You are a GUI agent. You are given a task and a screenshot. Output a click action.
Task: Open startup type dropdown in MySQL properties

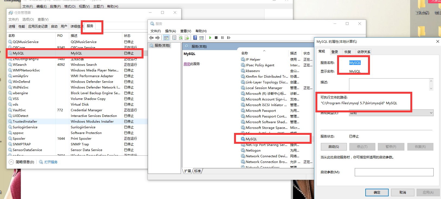tap(431, 113)
